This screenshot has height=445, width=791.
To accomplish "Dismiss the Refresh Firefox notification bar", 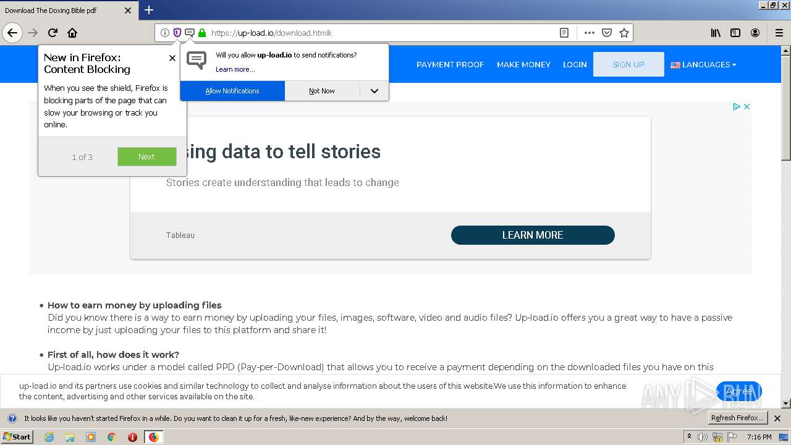I will [x=777, y=418].
